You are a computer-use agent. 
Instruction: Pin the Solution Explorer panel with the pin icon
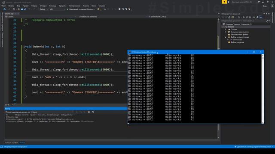266,14
